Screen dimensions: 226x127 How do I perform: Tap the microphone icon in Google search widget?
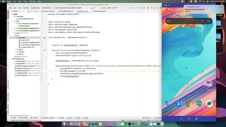pos(202,21)
